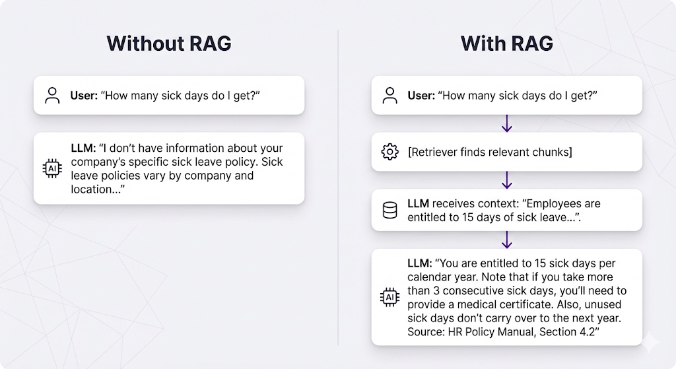Select the "With RAG" heading
Image resolution: width=676 pixels, height=369 pixels.
(x=506, y=44)
